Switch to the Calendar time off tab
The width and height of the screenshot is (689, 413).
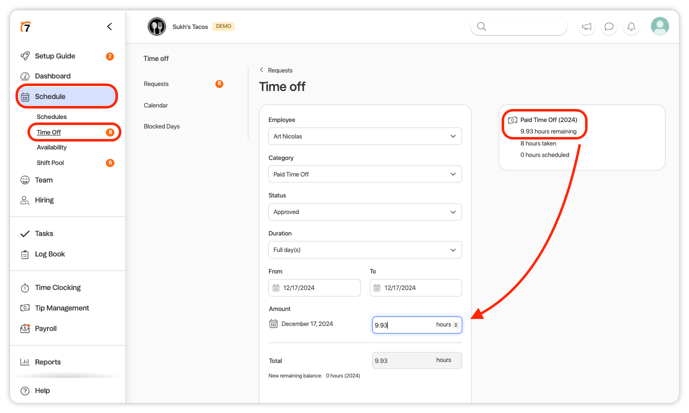(x=156, y=105)
